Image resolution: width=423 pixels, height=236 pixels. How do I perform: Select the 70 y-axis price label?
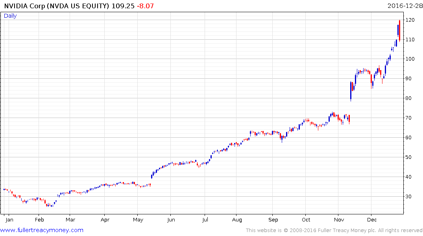pos(409,118)
